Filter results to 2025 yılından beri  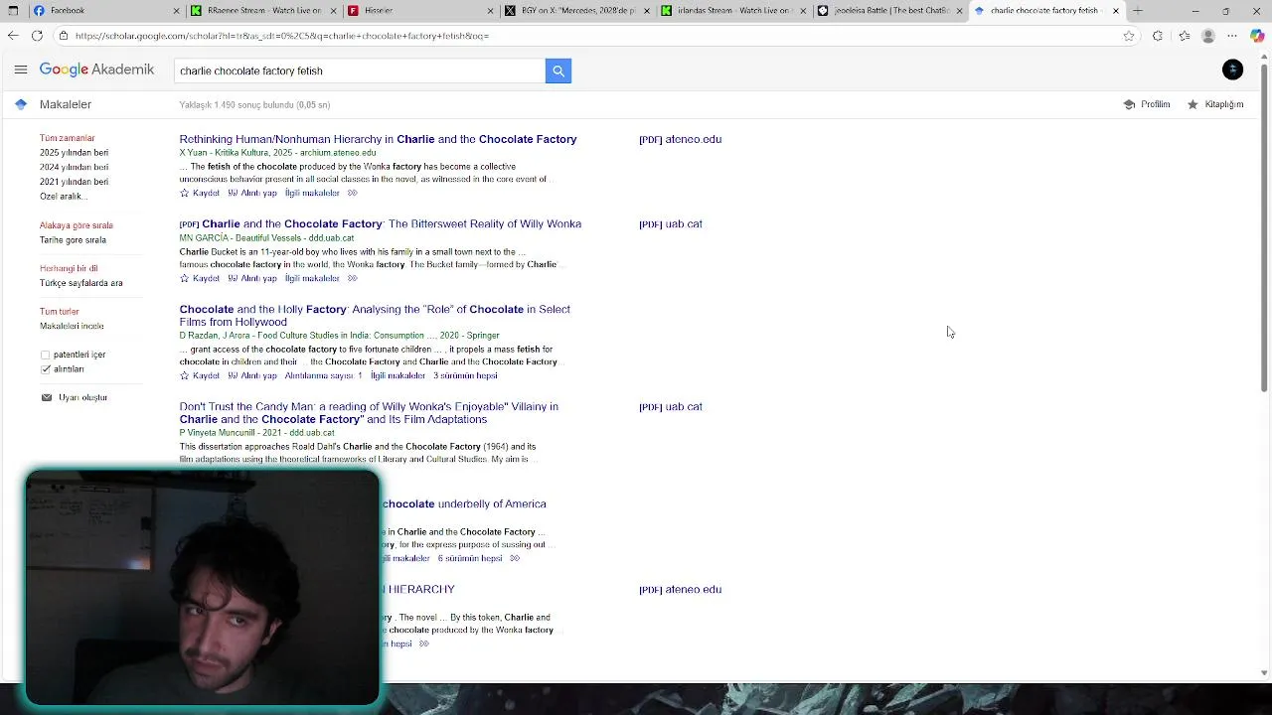point(74,153)
